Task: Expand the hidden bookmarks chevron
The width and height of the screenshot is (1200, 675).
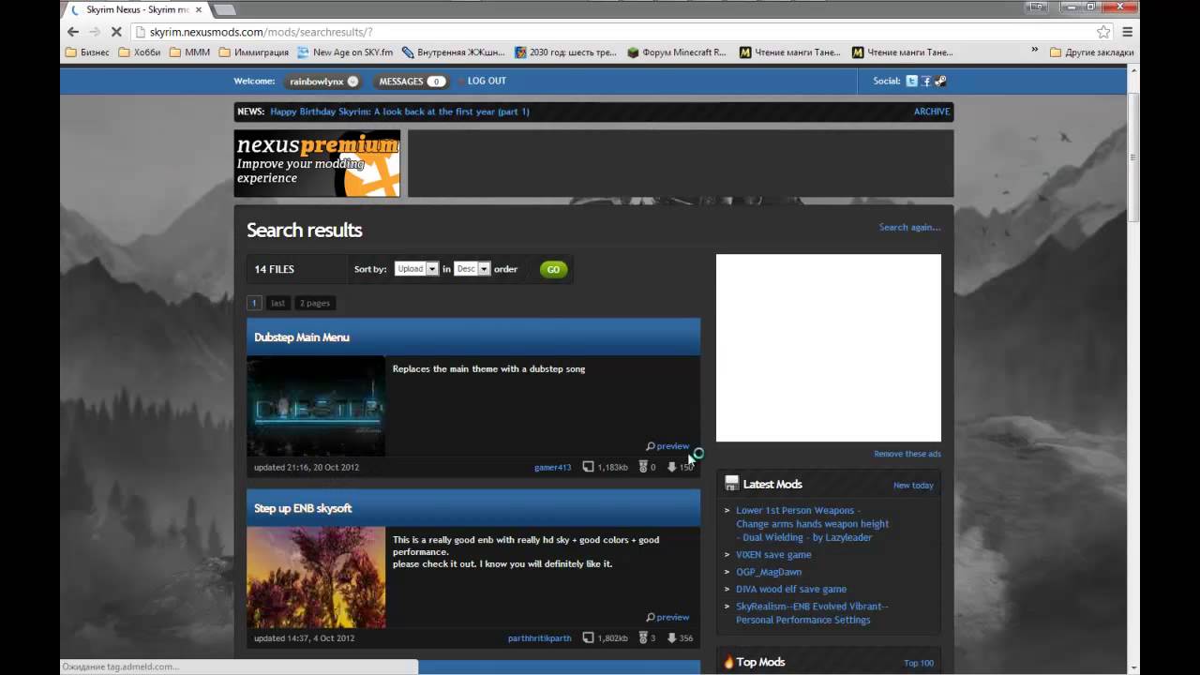Action: pos(1035,51)
